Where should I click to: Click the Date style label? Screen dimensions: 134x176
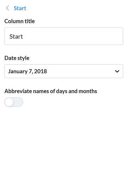17,58
